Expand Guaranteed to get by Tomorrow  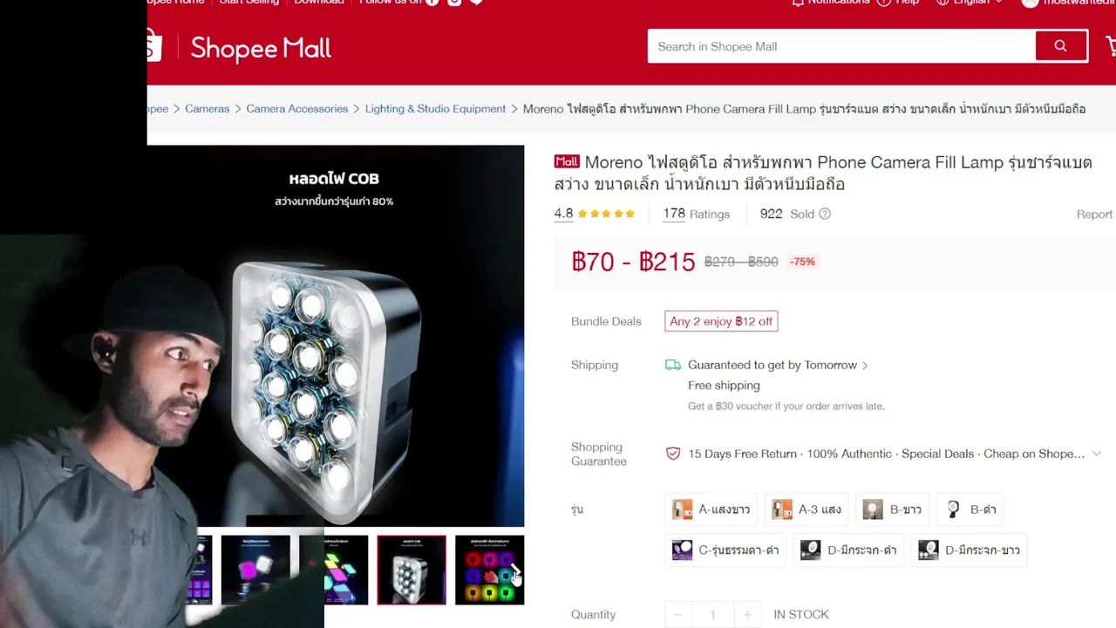click(778, 365)
